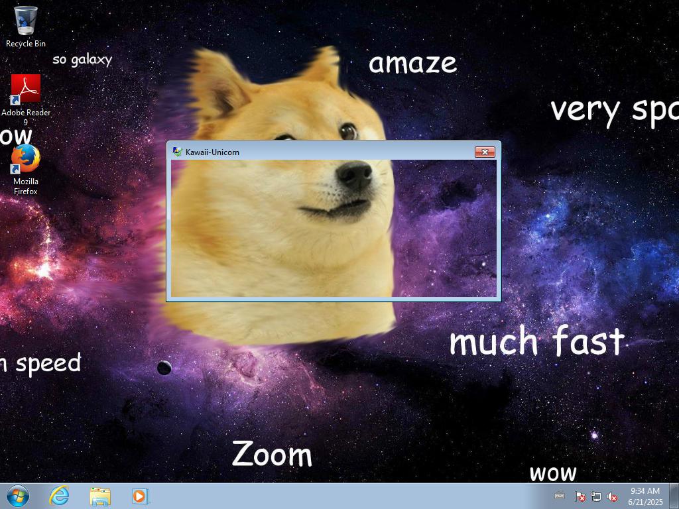Click the Kawaii-Unicorn title bar app icon
This screenshot has height=509, width=679.
point(177,152)
